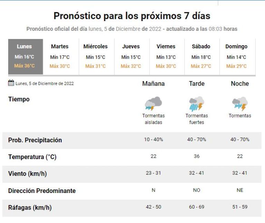
Task: Click the Noche column header
Action: (240, 84)
